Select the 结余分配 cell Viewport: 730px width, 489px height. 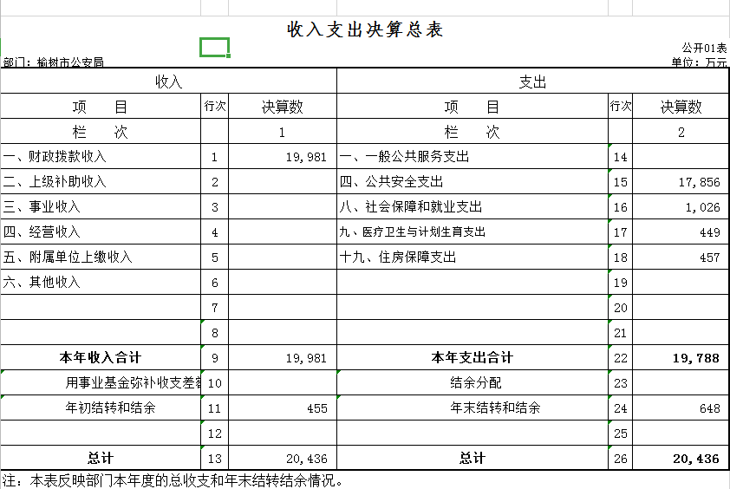476,383
